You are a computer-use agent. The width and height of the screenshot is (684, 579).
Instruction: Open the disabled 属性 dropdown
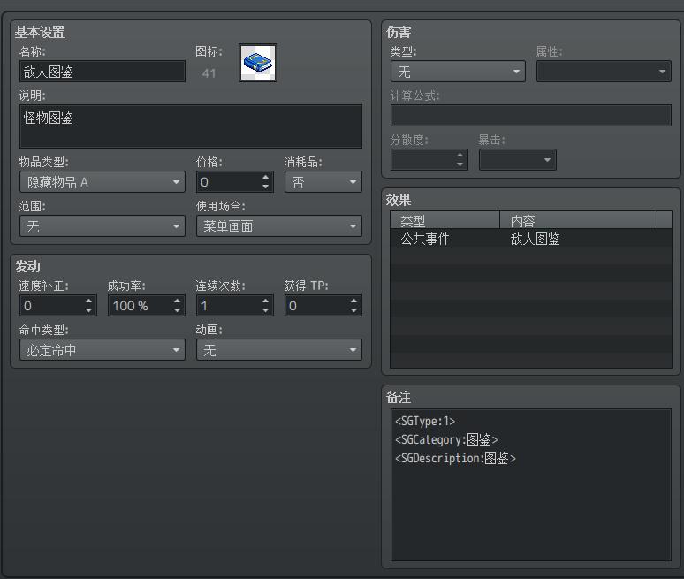click(x=604, y=72)
